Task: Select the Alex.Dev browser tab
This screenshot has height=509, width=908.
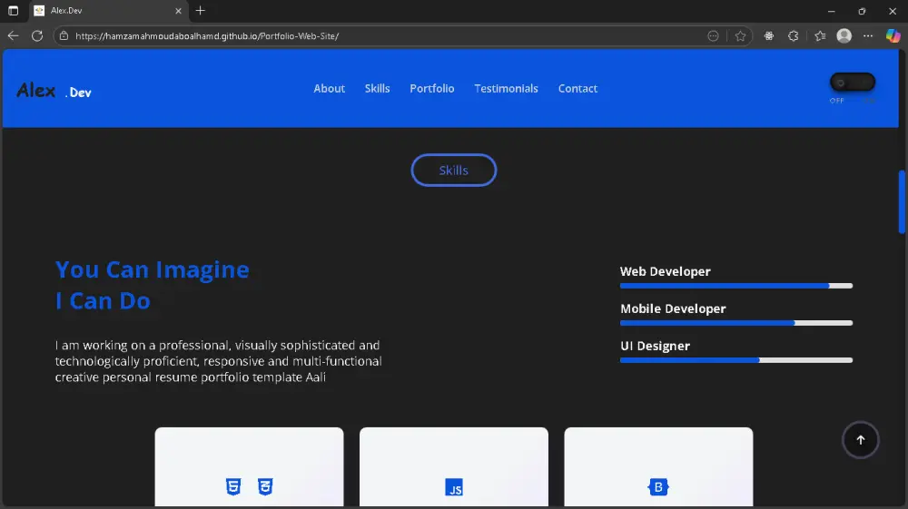Action: 108,10
